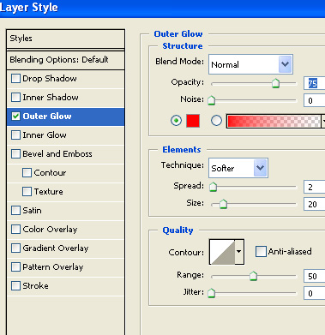Enable the Drop Shadow checkbox
The height and width of the screenshot is (335, 325).
coord(15,78)
